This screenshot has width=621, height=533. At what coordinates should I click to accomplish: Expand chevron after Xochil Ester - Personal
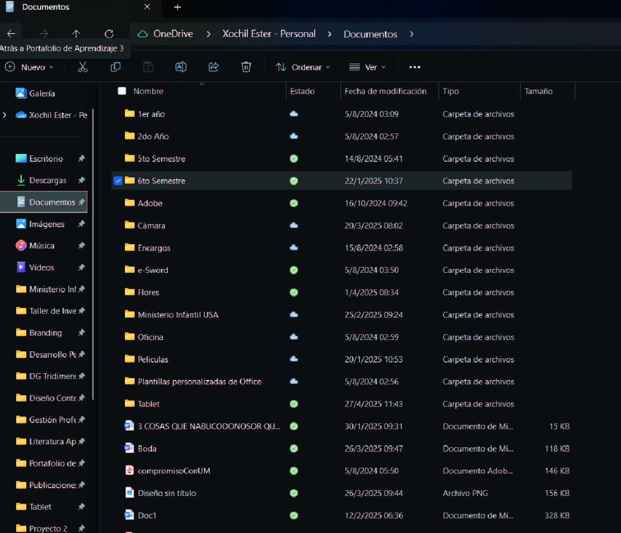(x=330, y=34)
